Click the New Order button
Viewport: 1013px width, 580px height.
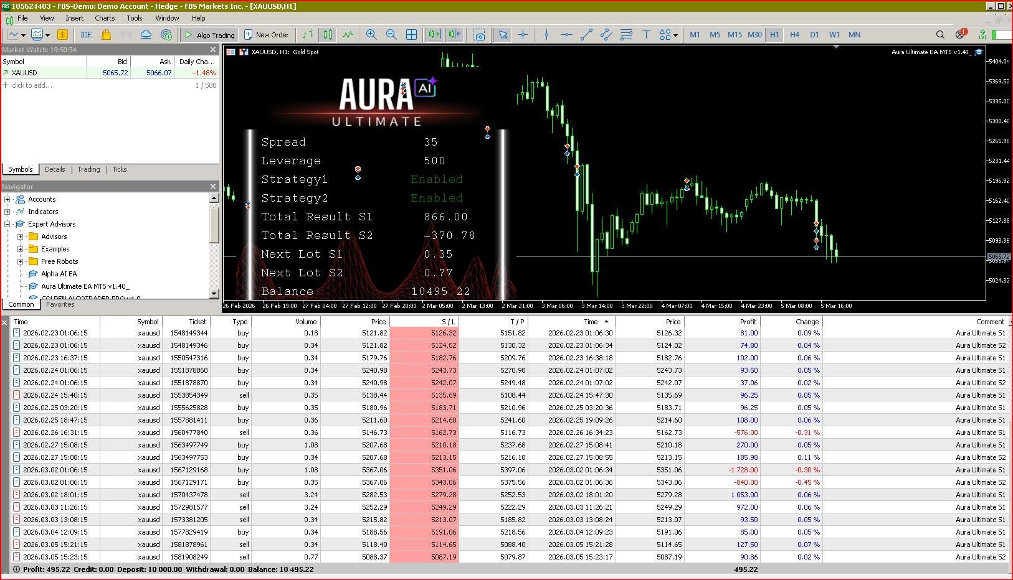coord(267,35)
